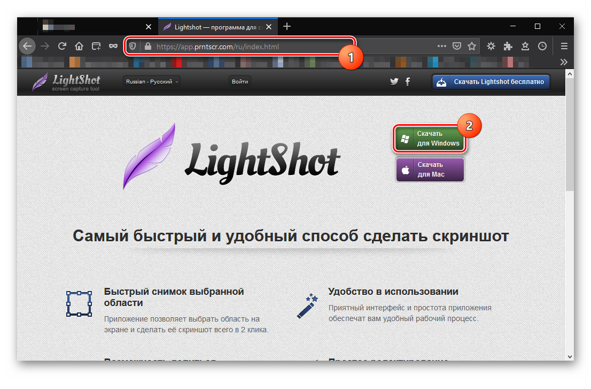Click the text Удобство в использовании
This screenshot has height=389, width=591.
pos(393,292)
